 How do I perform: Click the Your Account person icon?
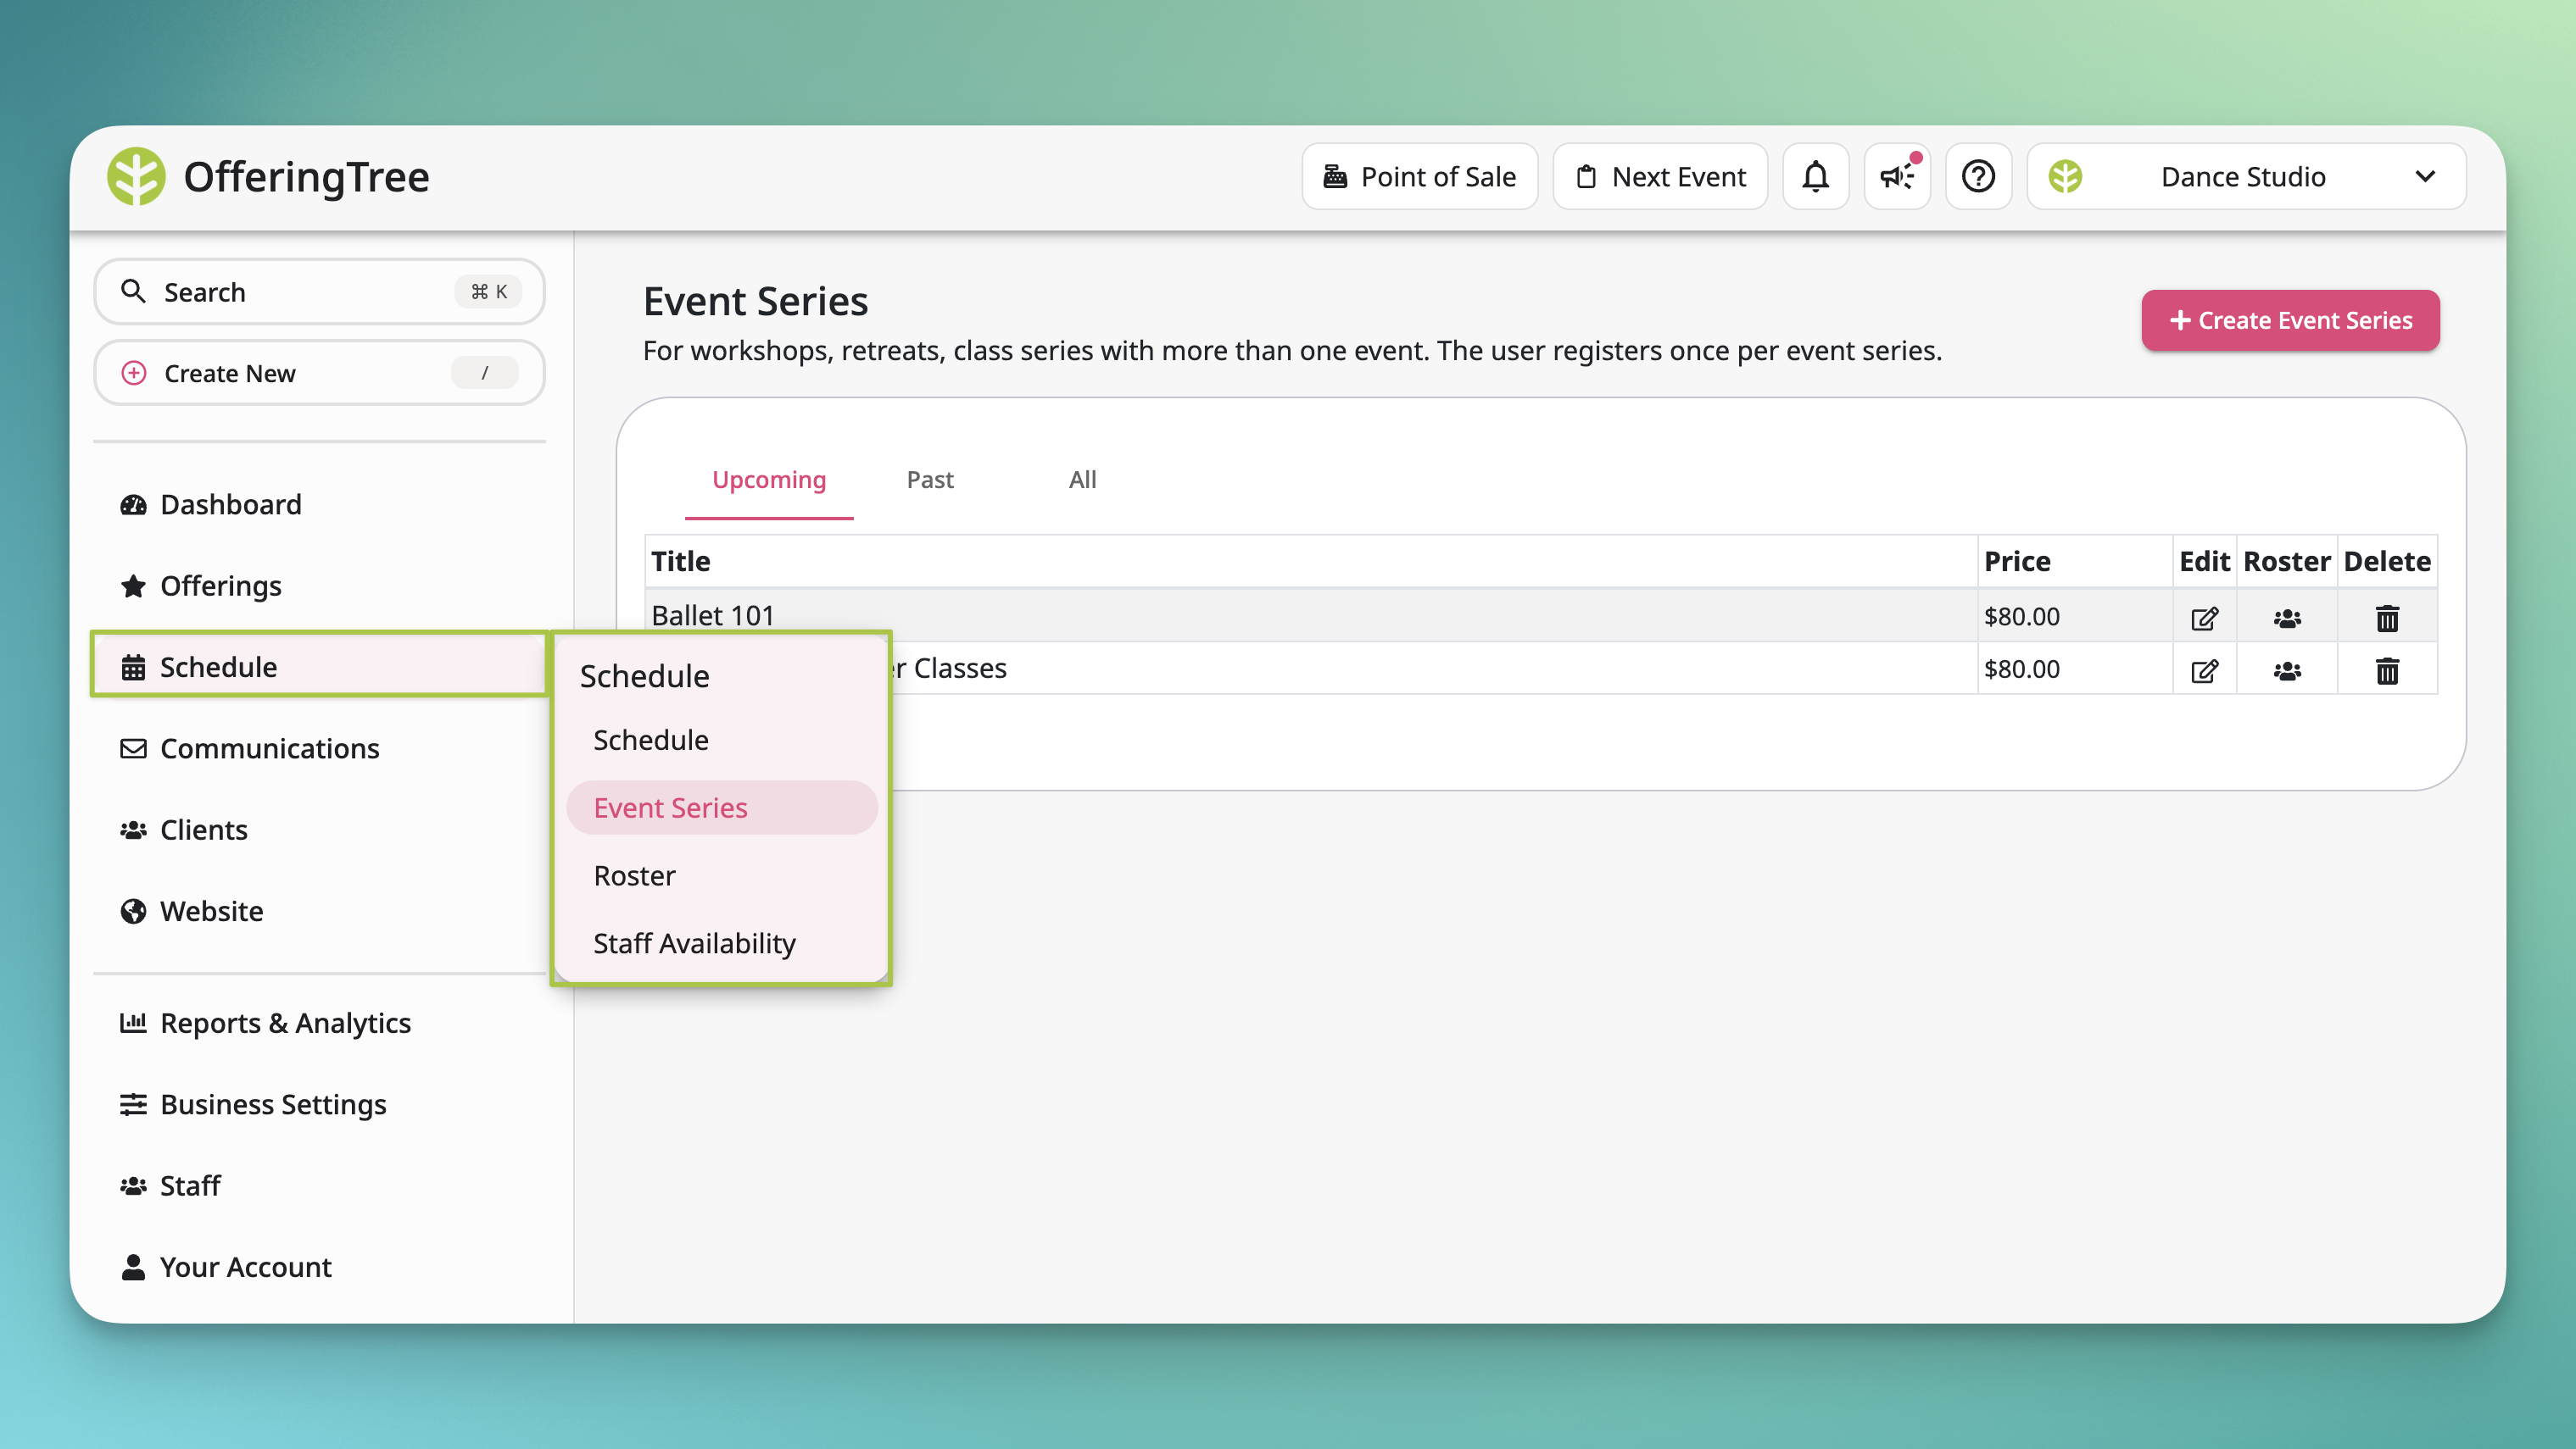click(x=133, y=1267)
